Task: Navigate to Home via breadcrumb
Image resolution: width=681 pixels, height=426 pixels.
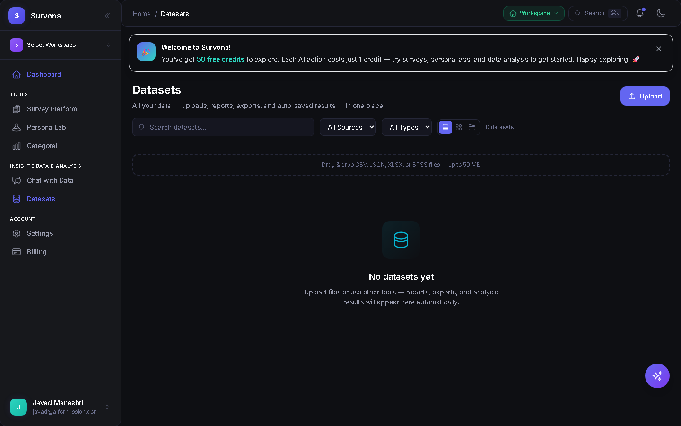Action: (141, 14)
